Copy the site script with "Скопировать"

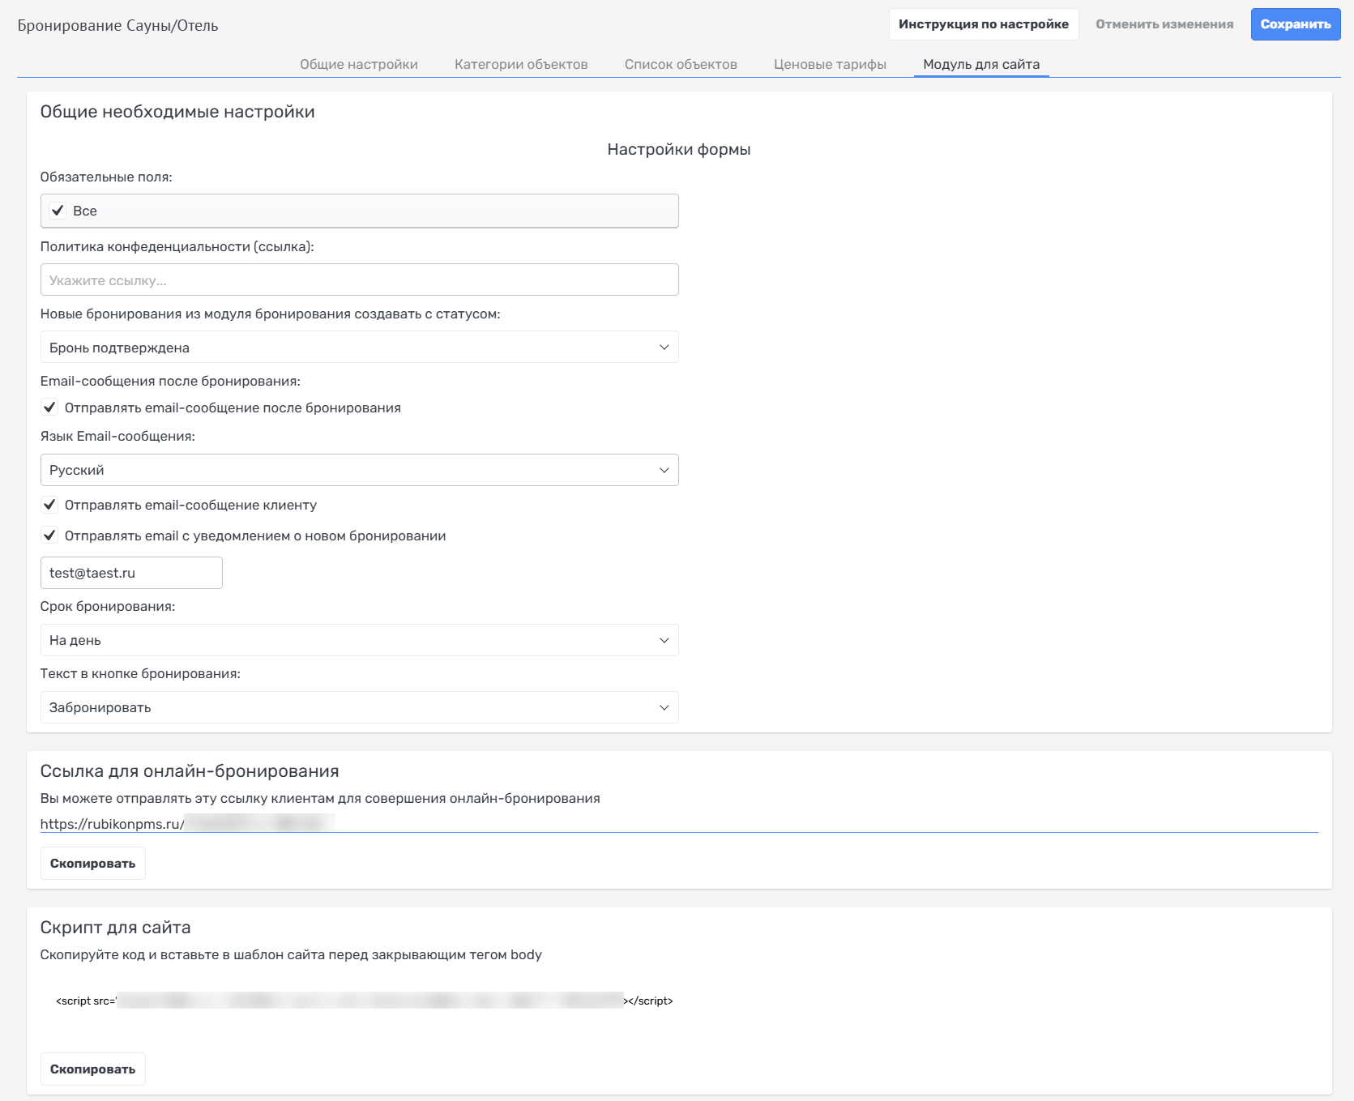93,1069
